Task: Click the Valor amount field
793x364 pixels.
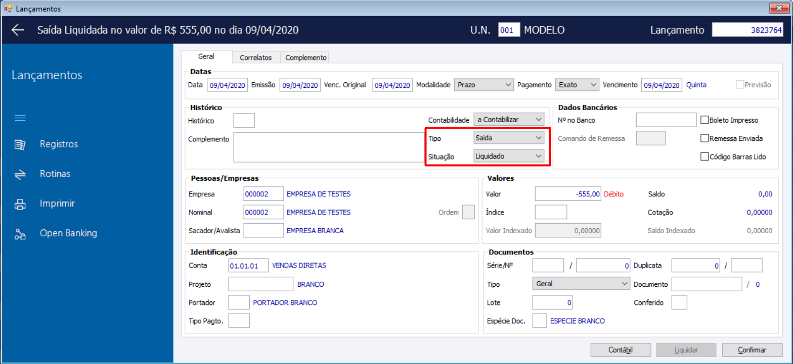Action: (568, 194)
